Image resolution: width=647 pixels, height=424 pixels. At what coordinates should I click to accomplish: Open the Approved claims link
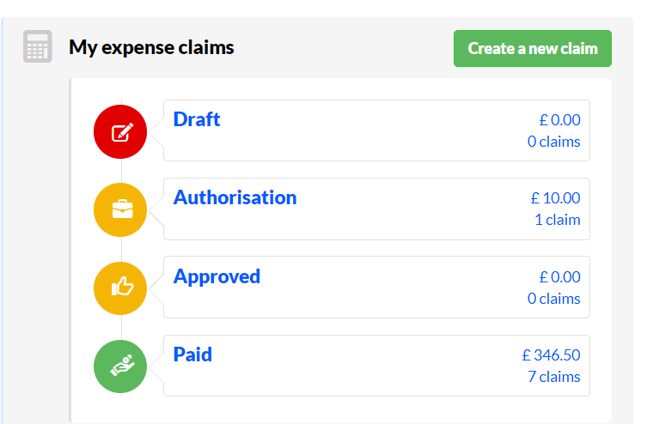217,276
